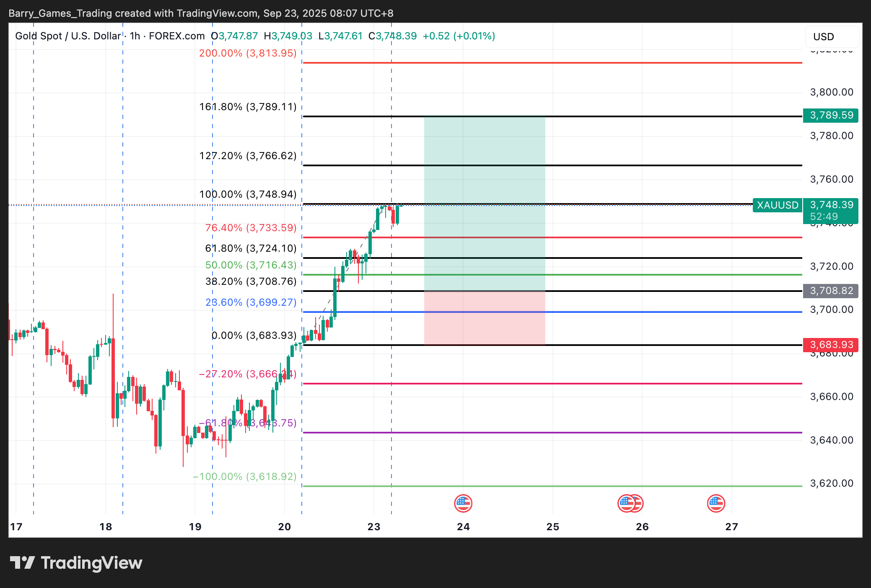Select the 200.00% red Fibonacci line label
This screenshot has width=871, height=588.
tap(248, 53)
